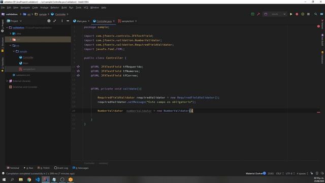Open the Terminal tool window

(x=13, y=168)
